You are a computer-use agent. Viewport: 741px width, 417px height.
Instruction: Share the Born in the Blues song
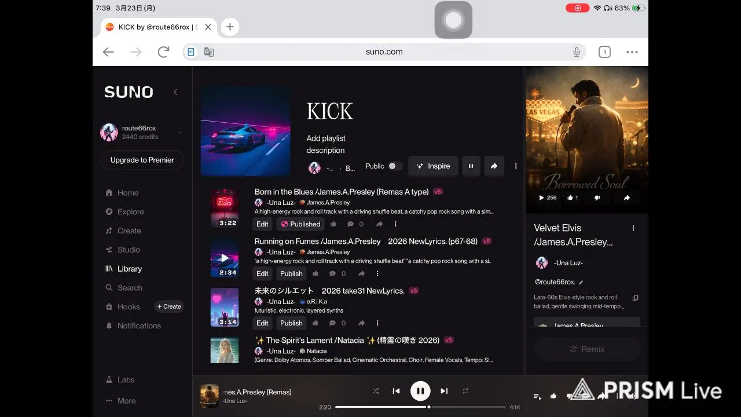tap(379, 224)
